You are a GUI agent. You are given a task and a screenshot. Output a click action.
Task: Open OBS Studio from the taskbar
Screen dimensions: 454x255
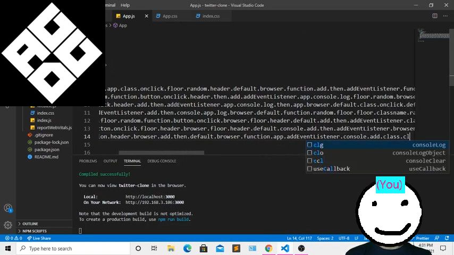tap(301, 248)
